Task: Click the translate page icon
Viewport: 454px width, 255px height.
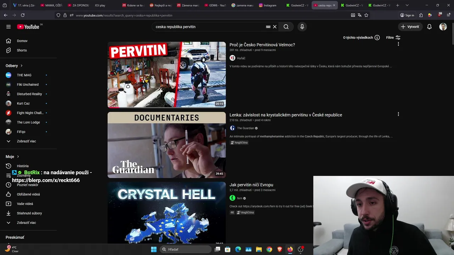Action: (x=360, y=15)
